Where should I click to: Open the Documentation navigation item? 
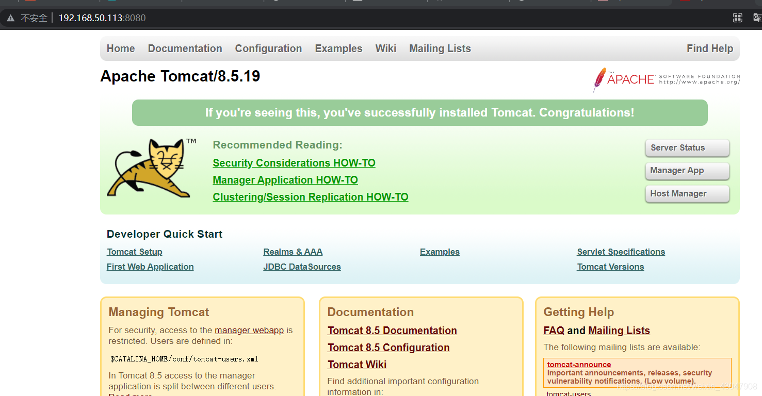[x=185, y=48]
